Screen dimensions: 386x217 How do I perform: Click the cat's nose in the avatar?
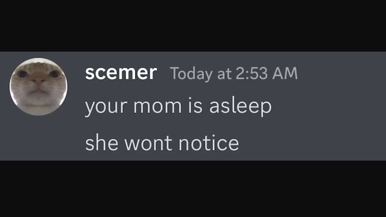39,80
